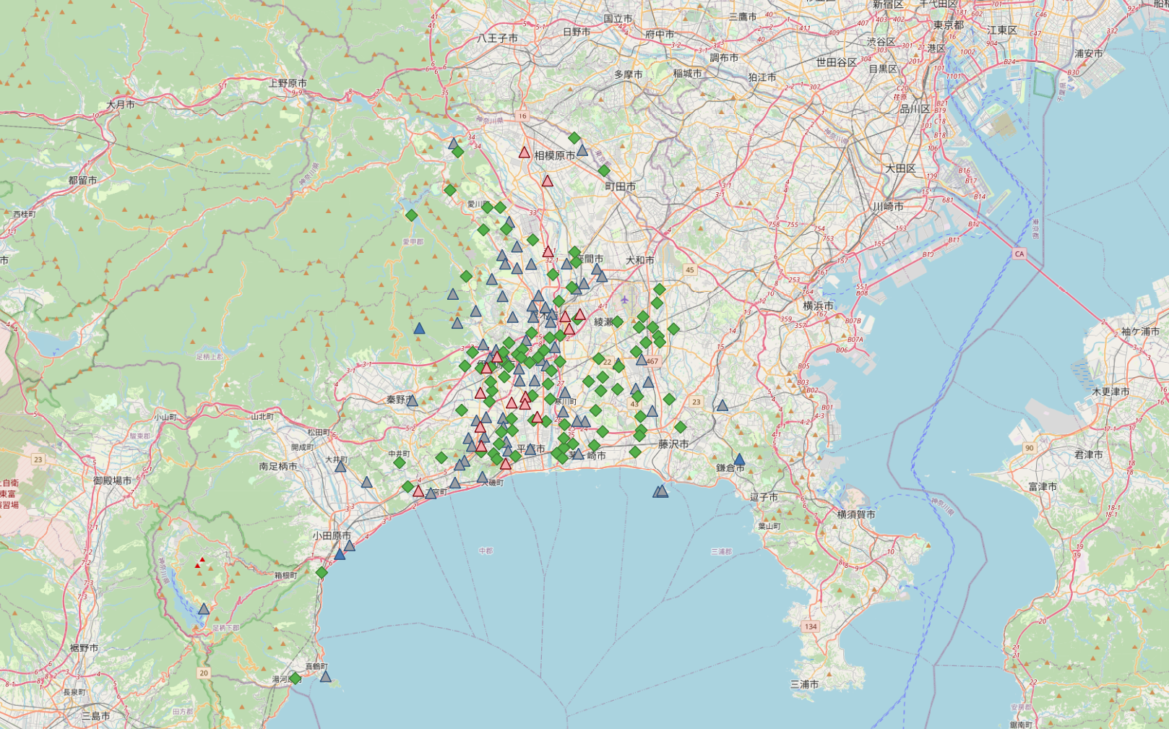The width and height of the screenshot is (1169, 729).
Task: Select the gray triangle at 大井町
Action: tap(340, 467)
